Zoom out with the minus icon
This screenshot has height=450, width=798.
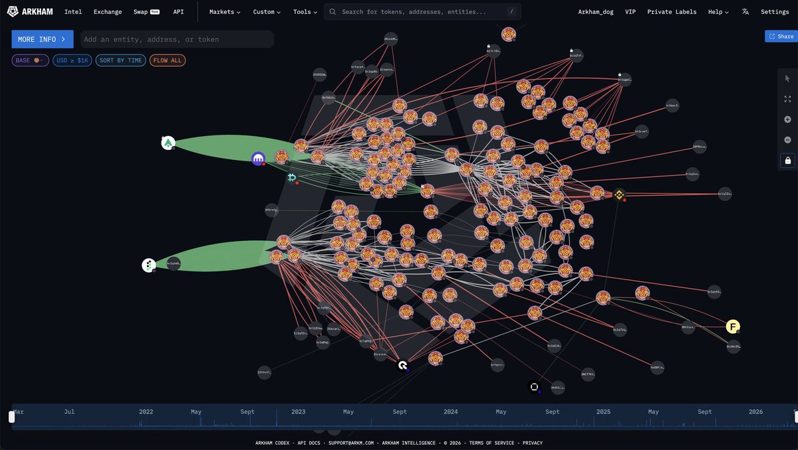tap(787, 140)
